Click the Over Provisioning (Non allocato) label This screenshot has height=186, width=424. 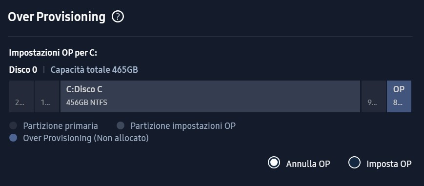[86, 138]
